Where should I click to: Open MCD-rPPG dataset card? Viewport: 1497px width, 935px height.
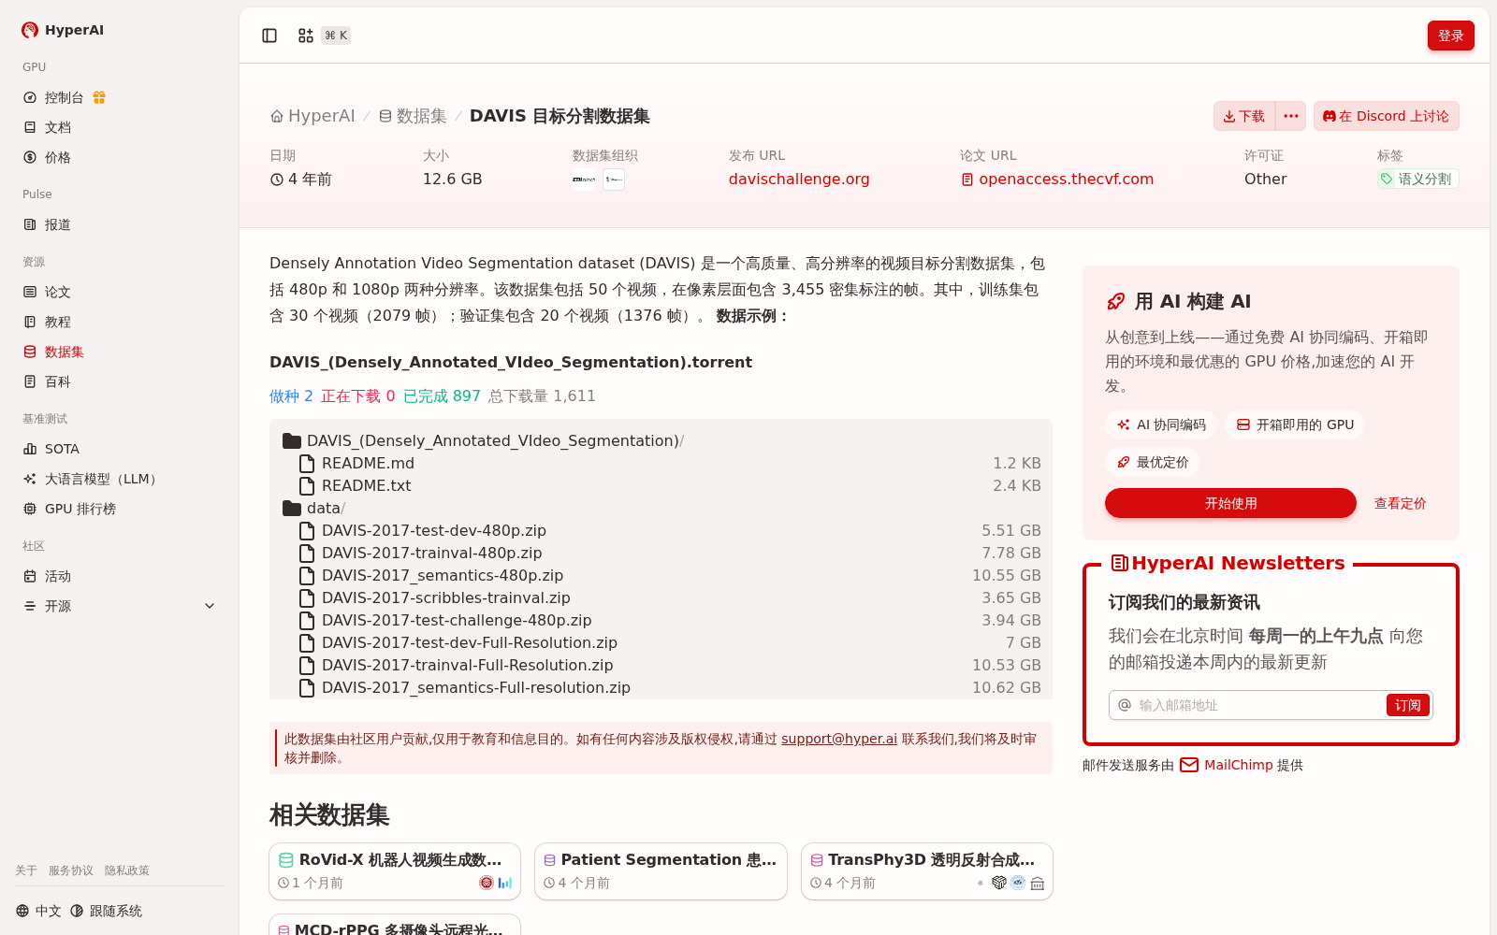395,925
